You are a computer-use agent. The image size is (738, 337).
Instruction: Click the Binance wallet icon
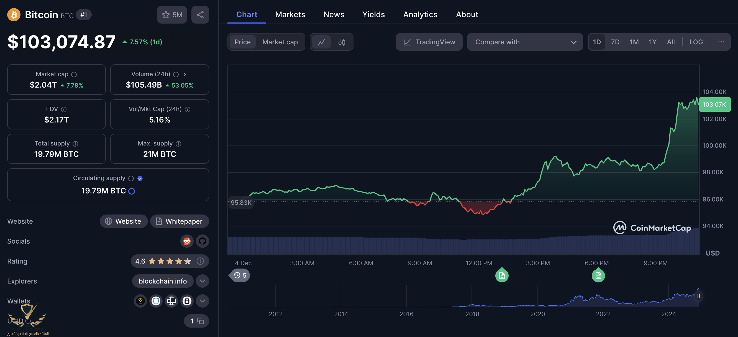140,301
